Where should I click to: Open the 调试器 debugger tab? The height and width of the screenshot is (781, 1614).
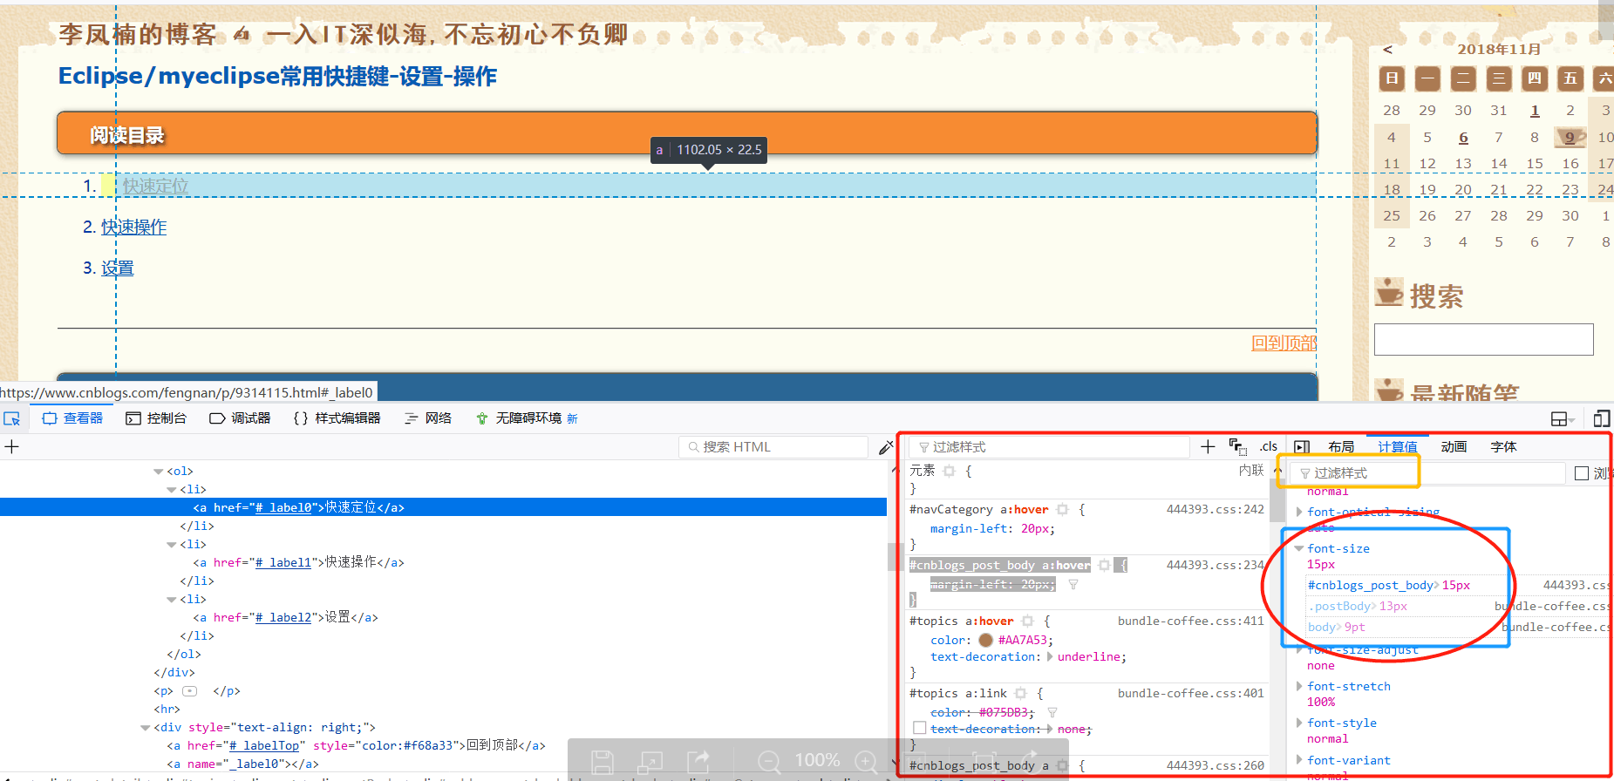point(241,418)
